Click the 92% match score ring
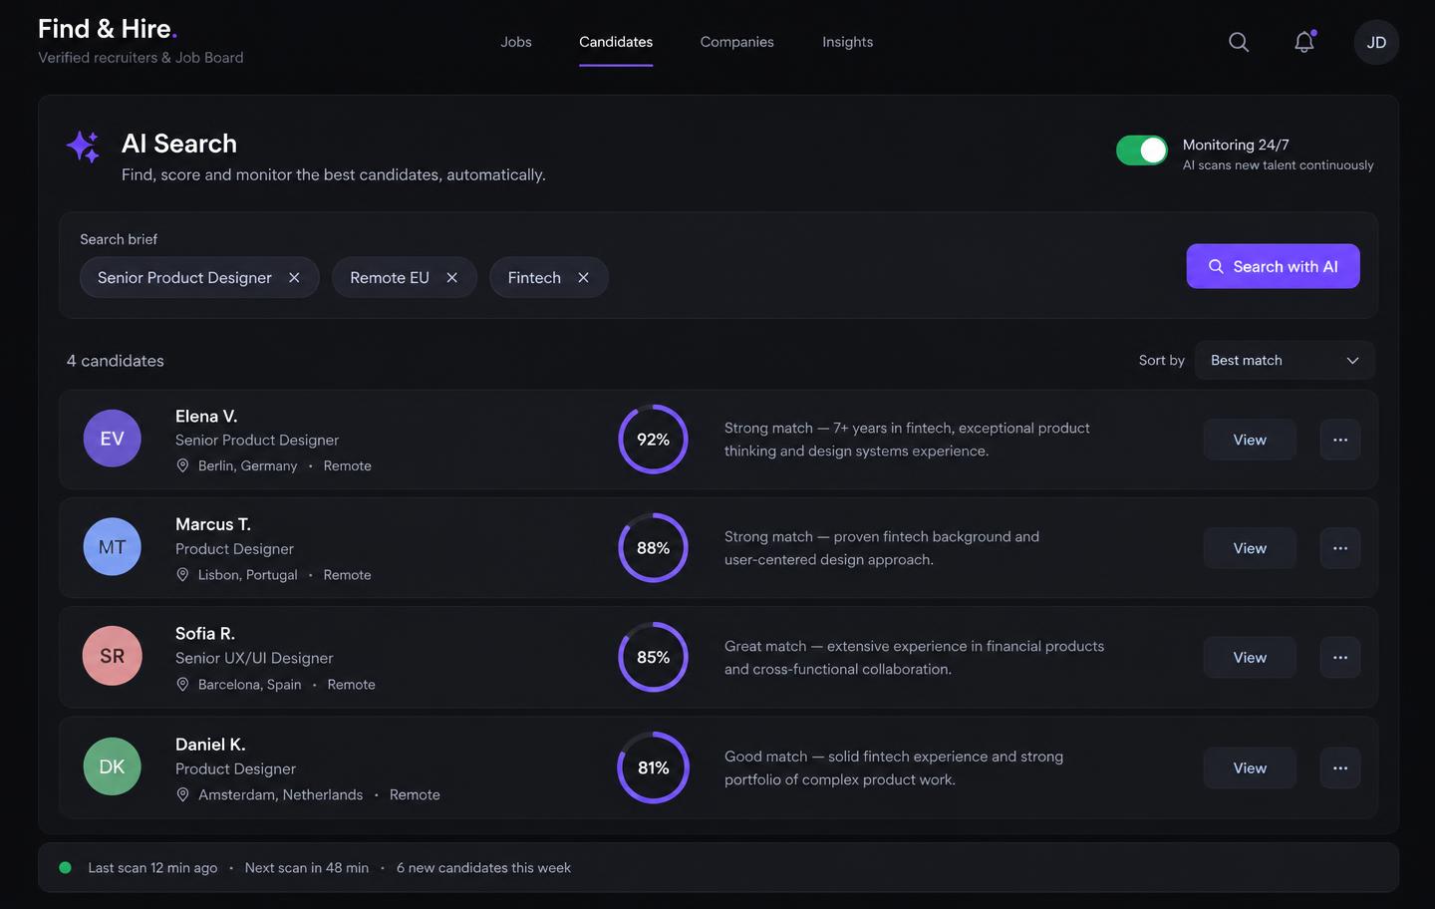Viewport: 1435px width, 909px height. coord(654,440)
